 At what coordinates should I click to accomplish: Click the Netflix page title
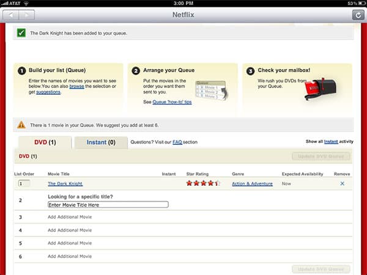[x=183, y=15]
